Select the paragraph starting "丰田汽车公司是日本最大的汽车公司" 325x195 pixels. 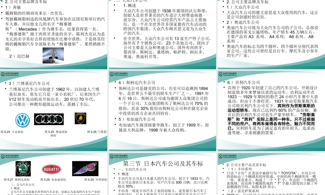[164, 182]
